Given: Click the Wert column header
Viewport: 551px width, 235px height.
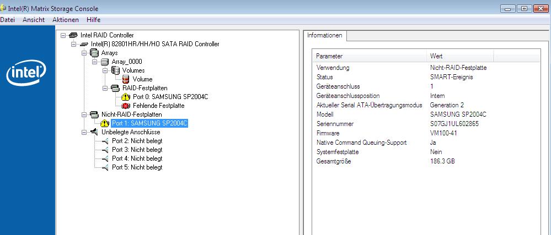Looking at the screenshot, I should coord(460,56).
